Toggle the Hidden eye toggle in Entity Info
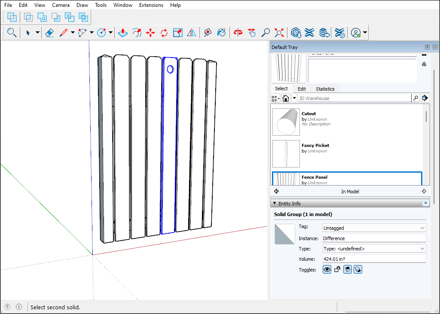Viewport: 440px width, 314px height. click(x=327, y=269)
